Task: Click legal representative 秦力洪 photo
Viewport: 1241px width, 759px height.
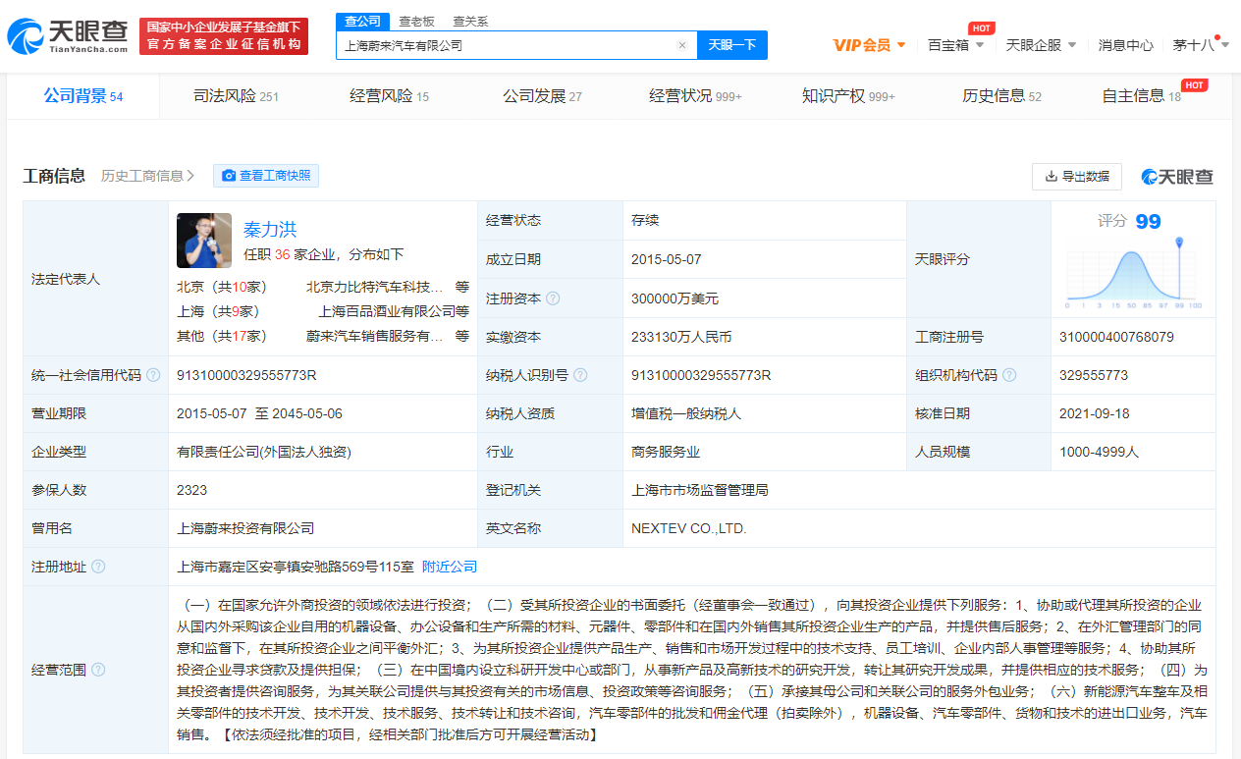Action: click(x=204, y=241)
